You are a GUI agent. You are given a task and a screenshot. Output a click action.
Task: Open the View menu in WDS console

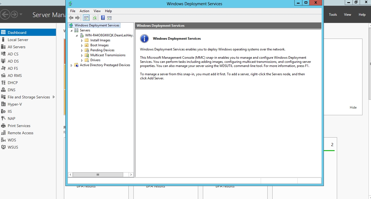(x=97, y=11)
